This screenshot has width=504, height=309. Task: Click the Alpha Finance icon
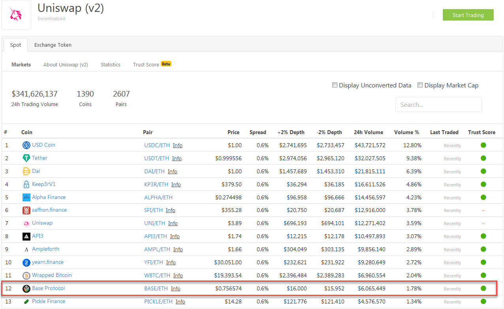tap(26, 197)
